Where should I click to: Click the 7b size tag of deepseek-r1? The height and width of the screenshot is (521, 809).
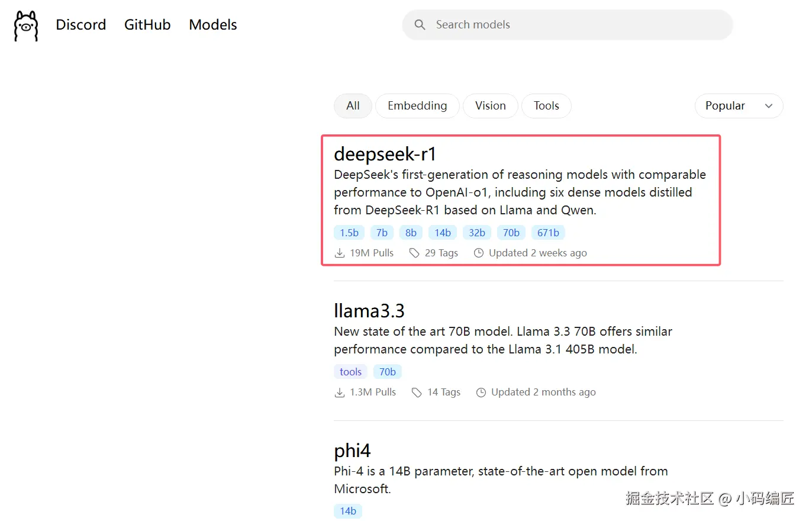click(x=382, y=233)
